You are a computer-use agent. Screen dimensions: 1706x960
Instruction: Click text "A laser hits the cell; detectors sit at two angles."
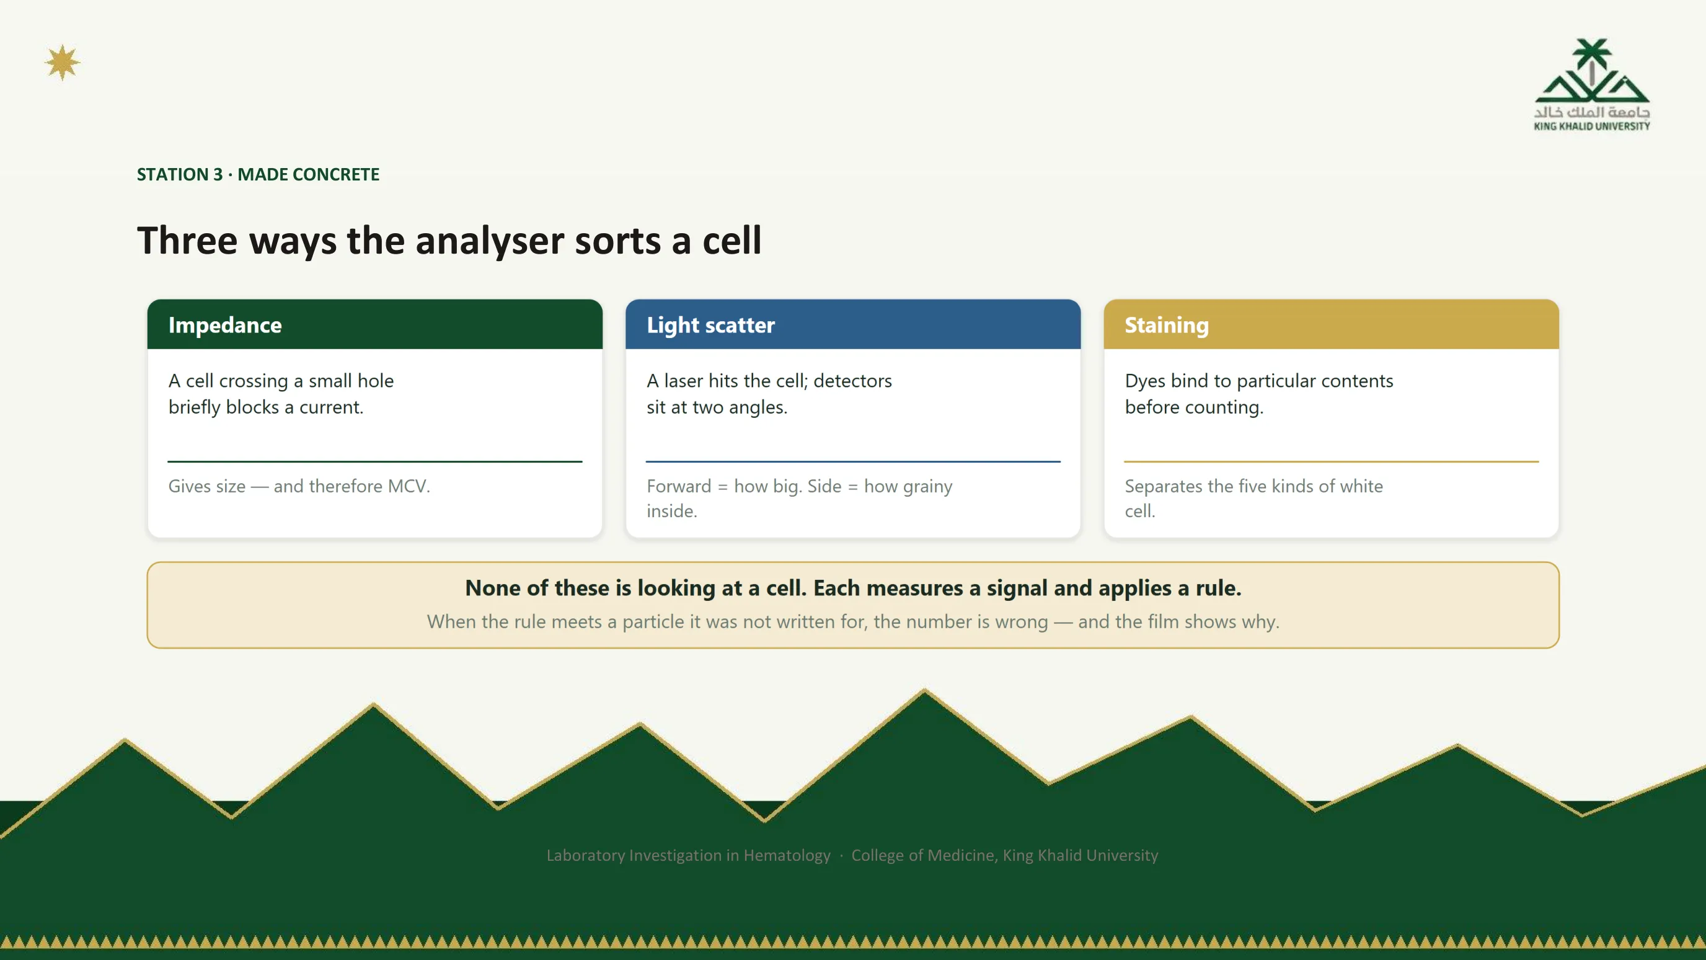click(x=769, y=394)
